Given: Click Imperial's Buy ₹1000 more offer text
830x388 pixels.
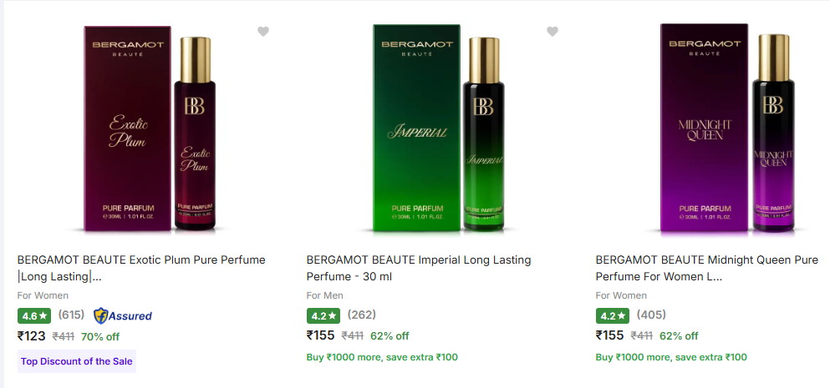Looking at the screenshot, I should tap(382, 357).
